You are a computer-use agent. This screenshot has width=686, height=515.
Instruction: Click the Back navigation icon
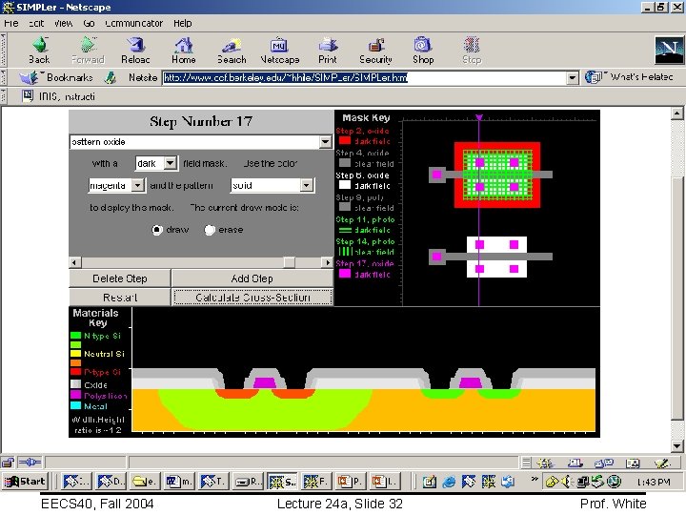(39, 45)
